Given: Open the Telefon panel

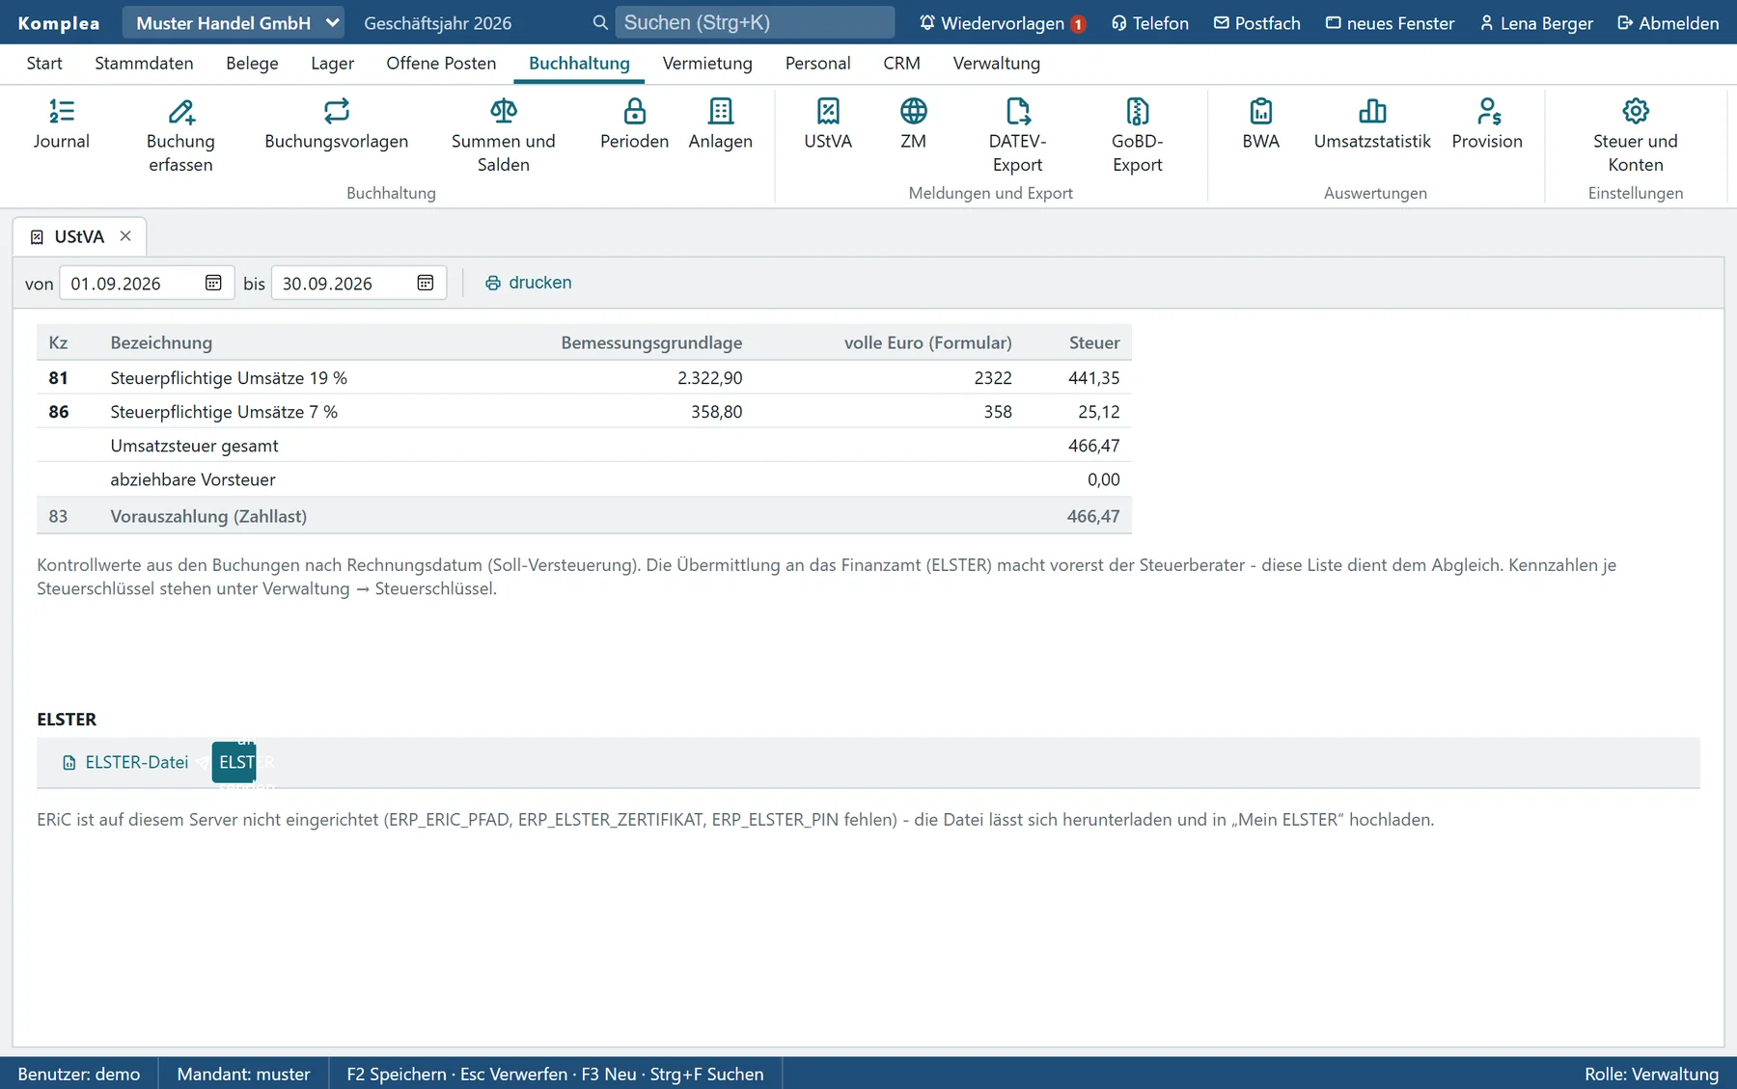Looking at the screenshot, I should click(1150, 22).
